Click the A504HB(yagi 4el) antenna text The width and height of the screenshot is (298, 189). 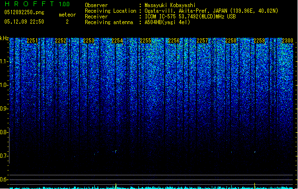click(x=167, y=22)
